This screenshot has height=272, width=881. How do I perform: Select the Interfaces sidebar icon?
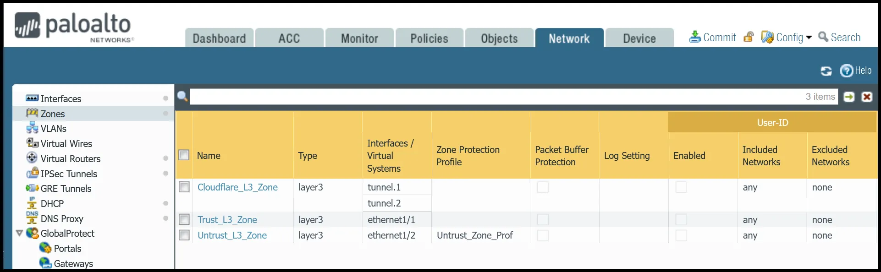32,98
